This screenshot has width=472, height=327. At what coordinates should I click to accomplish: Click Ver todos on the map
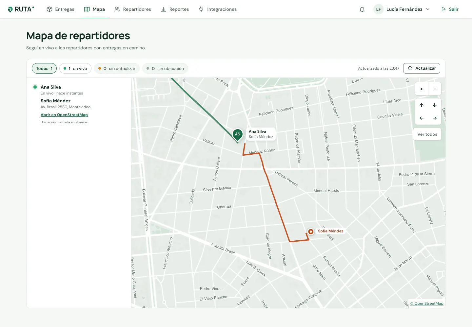427,134
